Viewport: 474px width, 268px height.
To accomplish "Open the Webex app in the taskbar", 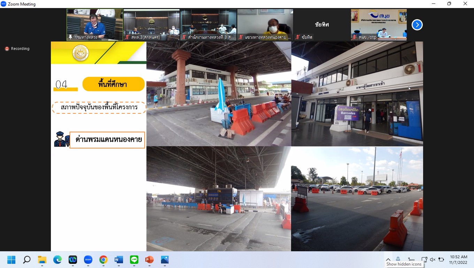I will (x=73, y=260).
